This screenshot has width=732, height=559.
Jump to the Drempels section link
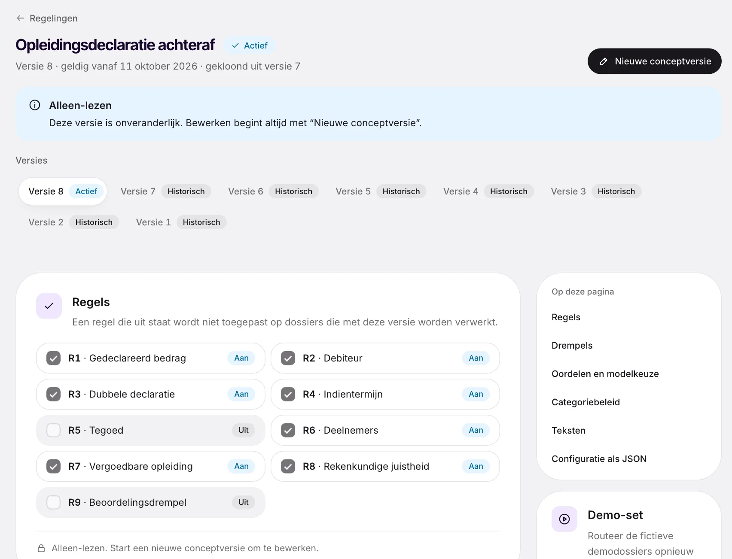pyautogui.click(x=572, y=346)
